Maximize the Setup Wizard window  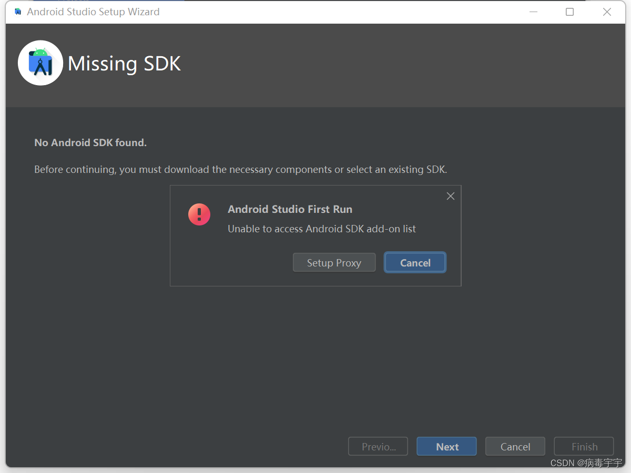[569, 12]
